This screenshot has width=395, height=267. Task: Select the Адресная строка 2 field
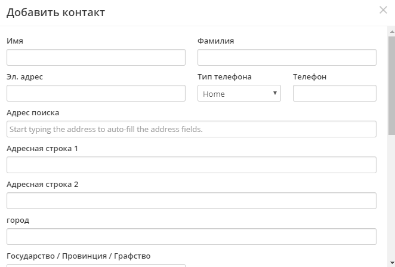tap(192, 201)
